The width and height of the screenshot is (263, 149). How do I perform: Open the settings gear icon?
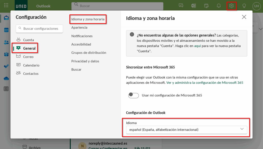point(231,6)
